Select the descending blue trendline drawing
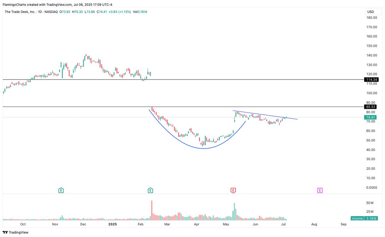Image resolution: width=385 pixels, height=237 pixels. coord(265,115)
